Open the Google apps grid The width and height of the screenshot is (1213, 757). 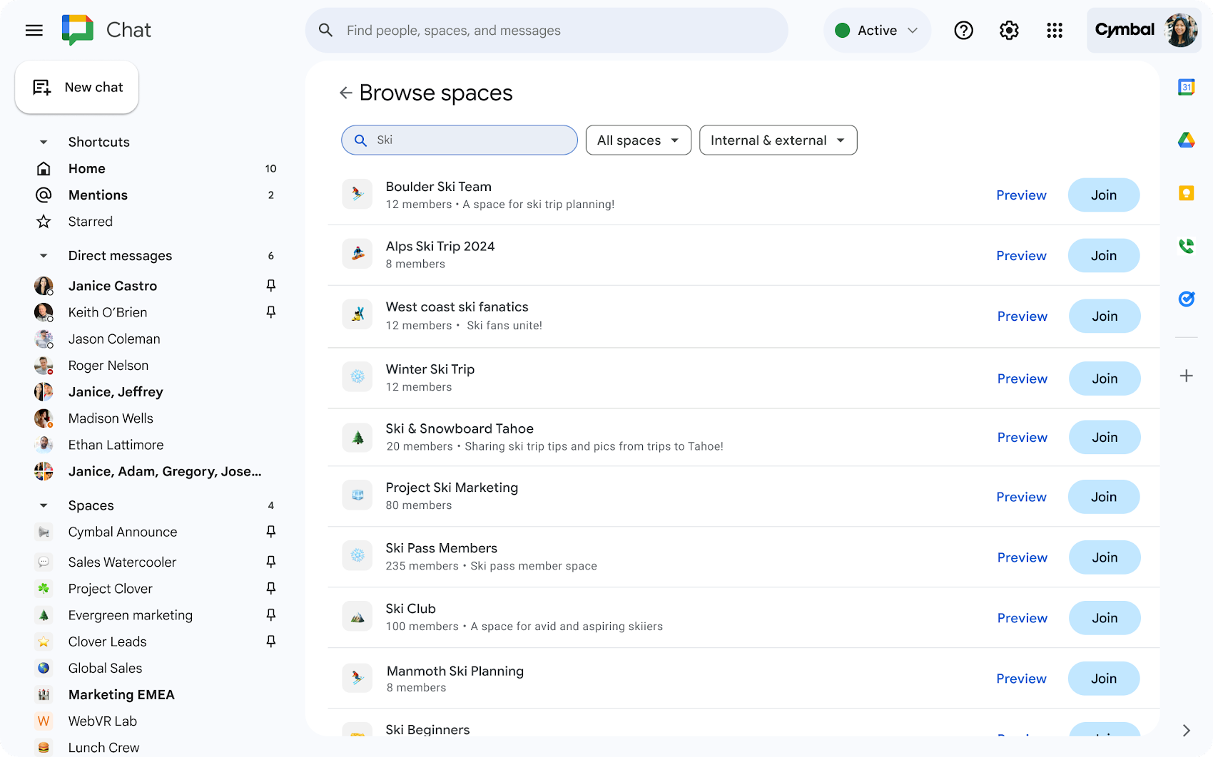click(x=1055, y=30)
